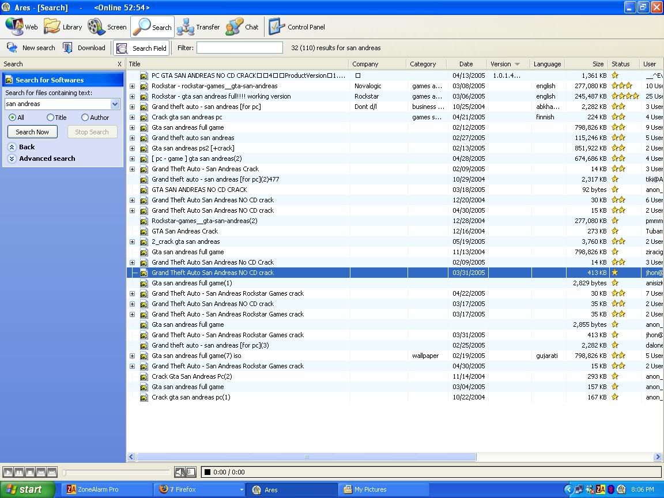Click the Search Now button
Screen dimensions: 664x498
click(x=32, y=131)
